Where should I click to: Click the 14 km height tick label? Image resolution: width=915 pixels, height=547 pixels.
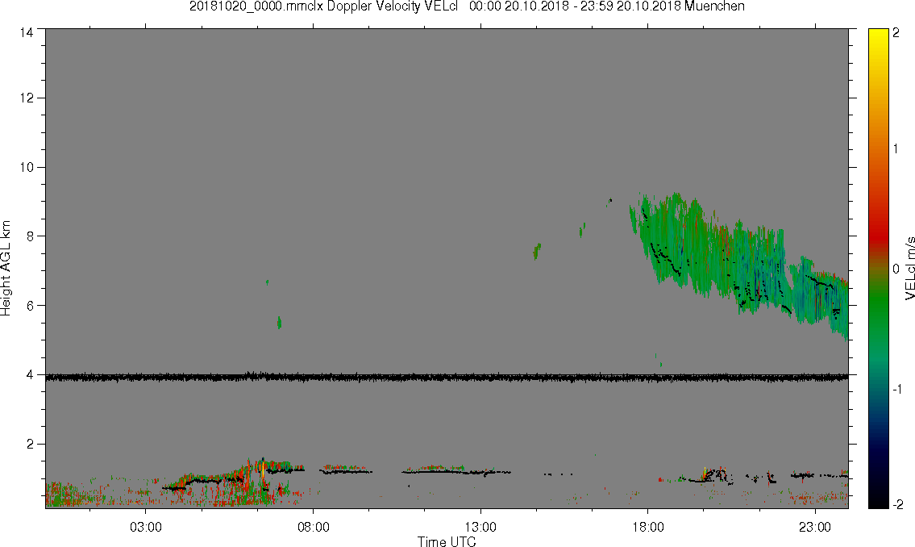pos(26,33)
